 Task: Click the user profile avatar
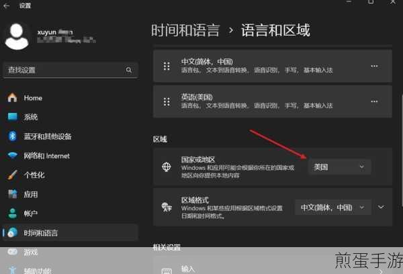17,36
